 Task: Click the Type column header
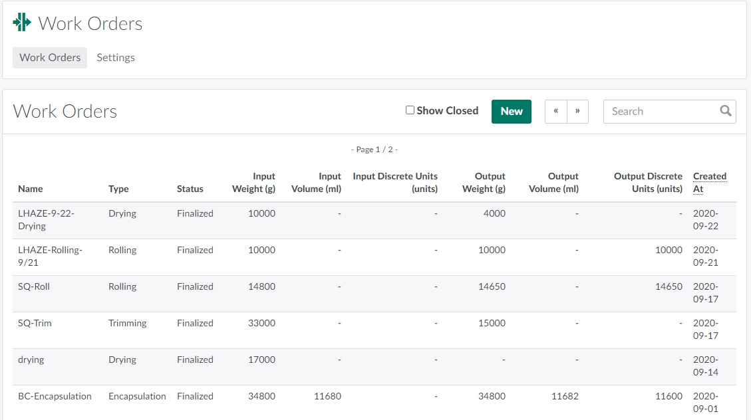click(118, 189)
